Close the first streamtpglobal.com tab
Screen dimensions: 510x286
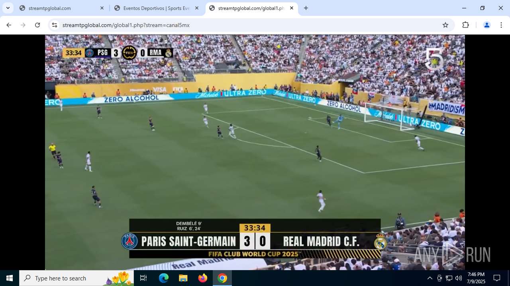click(x=102, y=8)
